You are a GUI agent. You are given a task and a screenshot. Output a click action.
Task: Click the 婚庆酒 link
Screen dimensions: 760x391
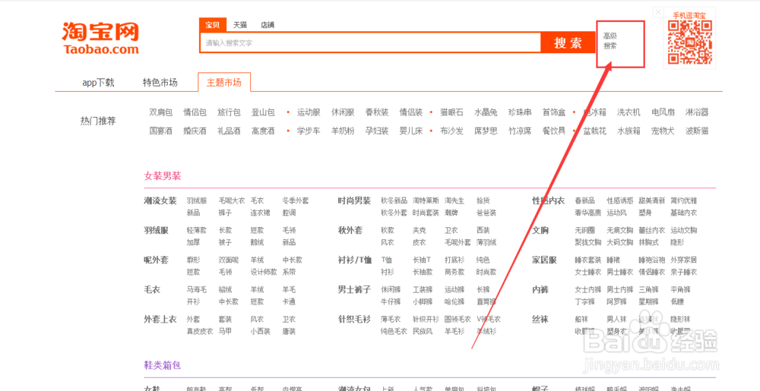click(195, 131)
